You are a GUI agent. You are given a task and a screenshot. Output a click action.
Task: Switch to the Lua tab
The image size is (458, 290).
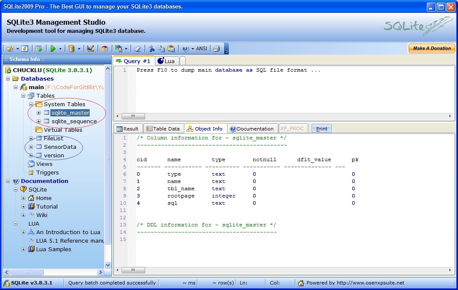click(166, 61)
